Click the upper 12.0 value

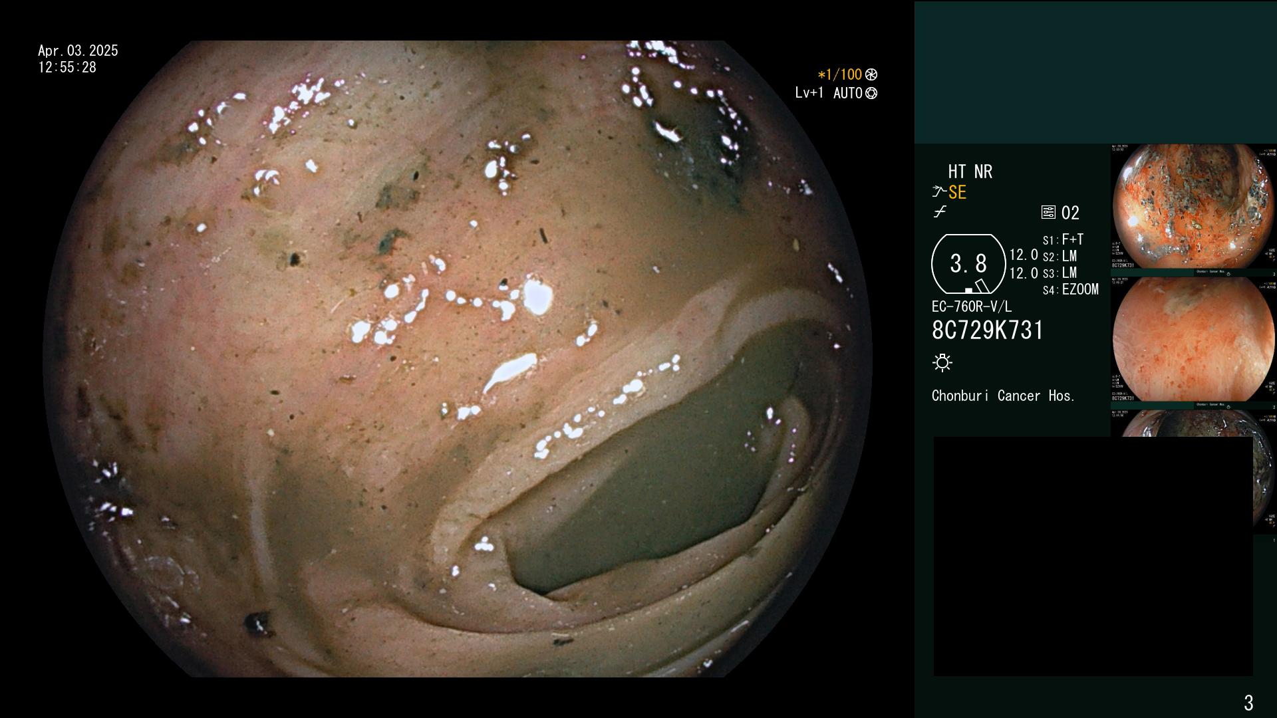click(x=1024, y=255)
